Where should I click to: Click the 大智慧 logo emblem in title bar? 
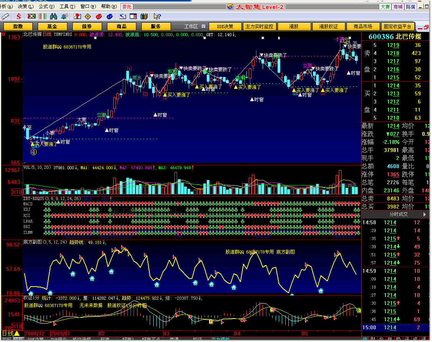(x=230, y=6)
